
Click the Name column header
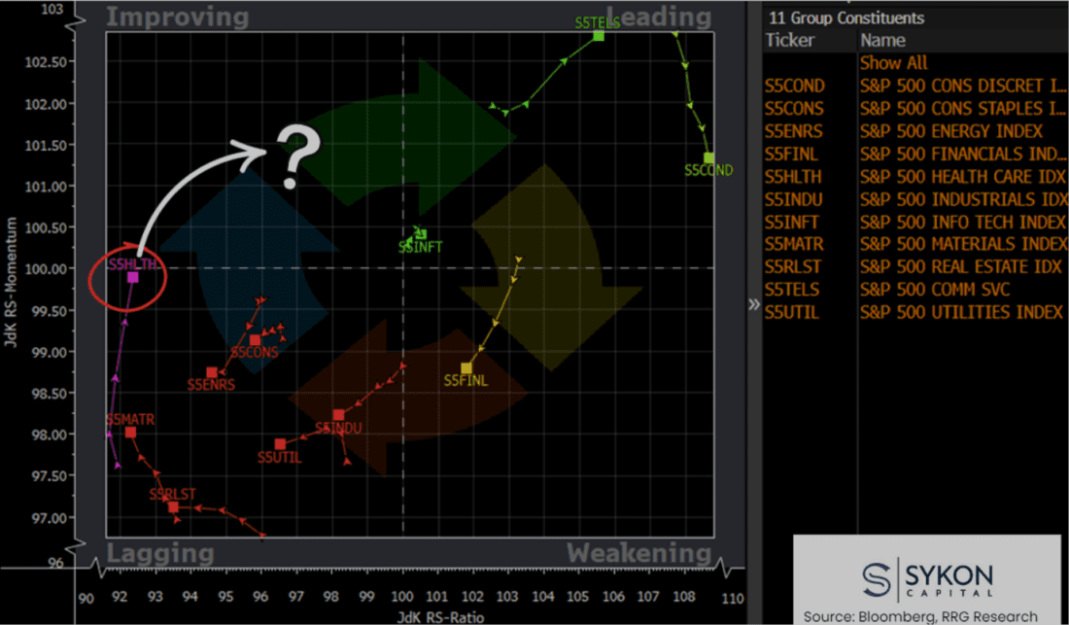[x=882, y=40]
